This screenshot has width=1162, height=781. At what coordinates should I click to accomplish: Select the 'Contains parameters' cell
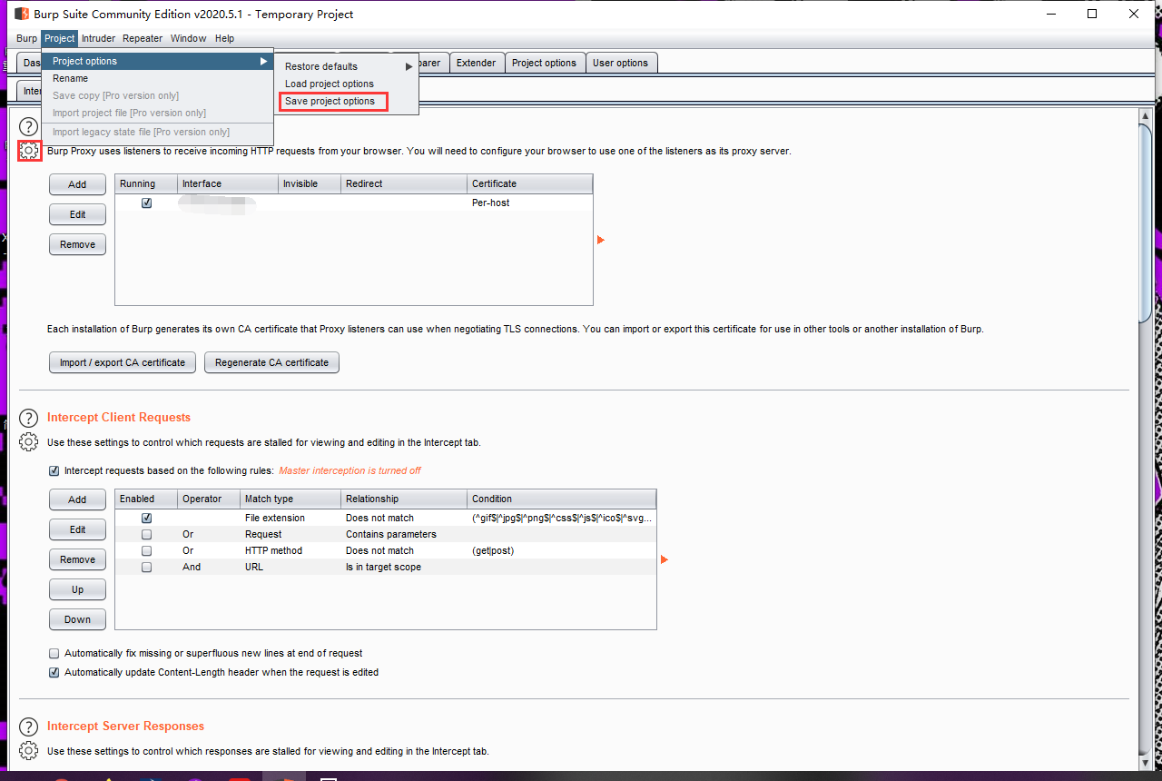(x=404, y=534)
